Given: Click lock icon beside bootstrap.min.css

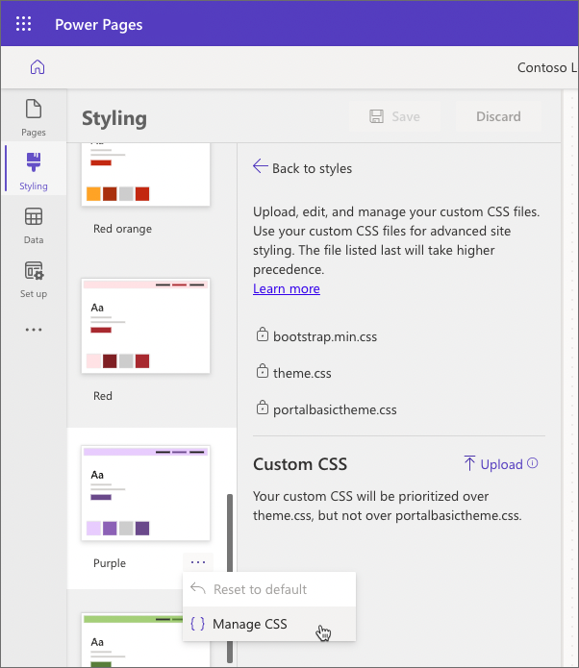Looking at the screenshot, I should (x=263, y=334).
